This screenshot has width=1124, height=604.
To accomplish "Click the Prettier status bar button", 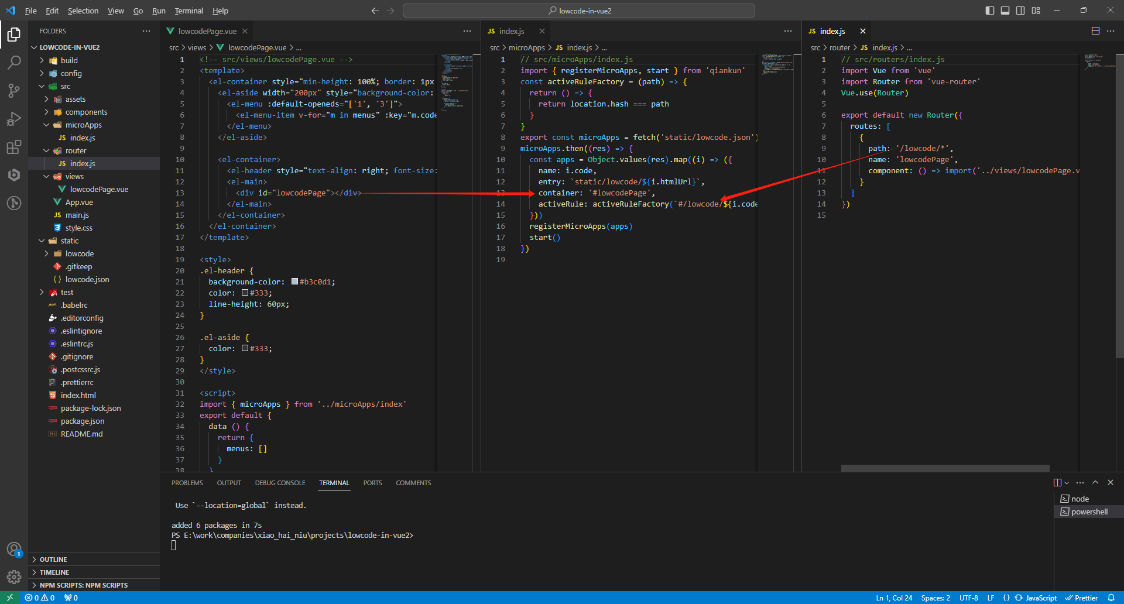I will [1081, 598].
